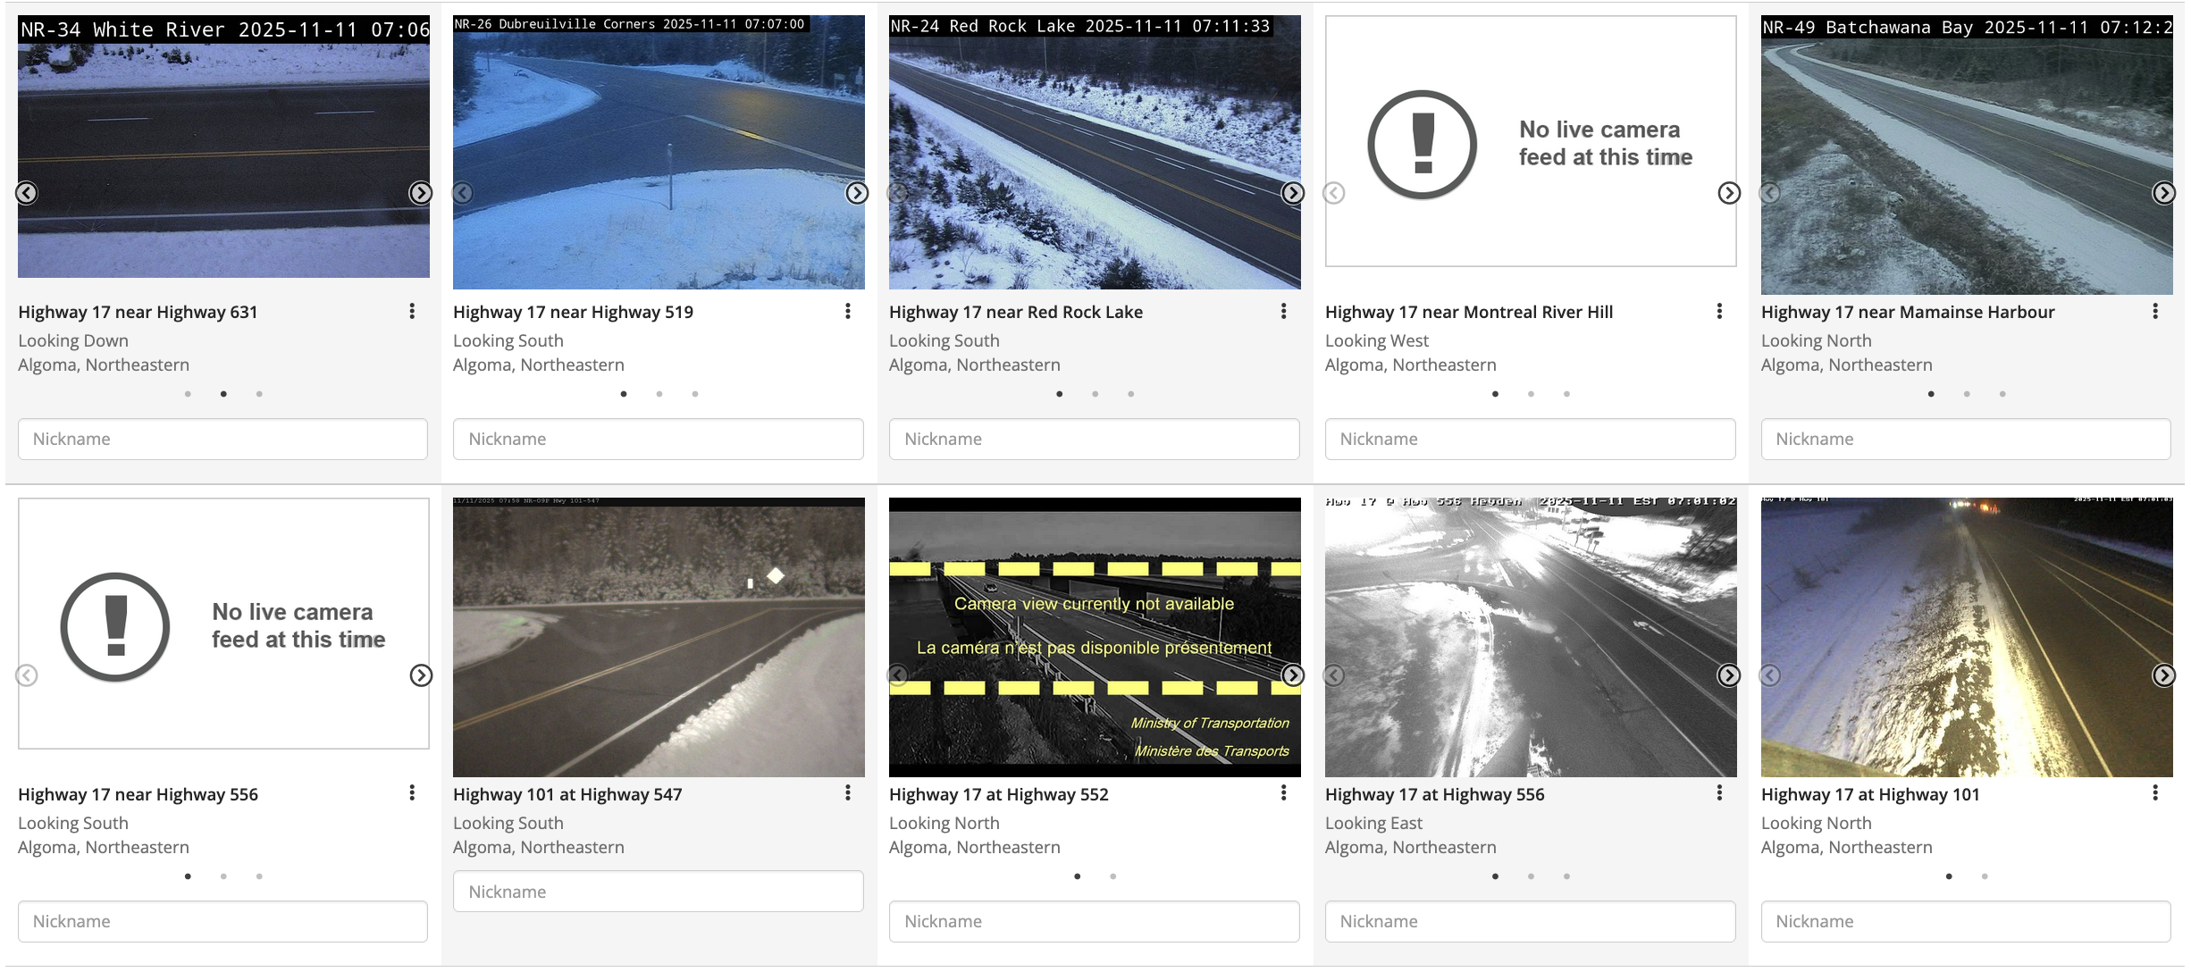Click Nickname field under Highway 17 near Highway 556

point(222,921)
